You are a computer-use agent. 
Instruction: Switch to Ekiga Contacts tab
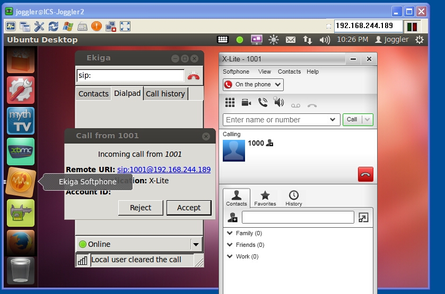point(93,94)
